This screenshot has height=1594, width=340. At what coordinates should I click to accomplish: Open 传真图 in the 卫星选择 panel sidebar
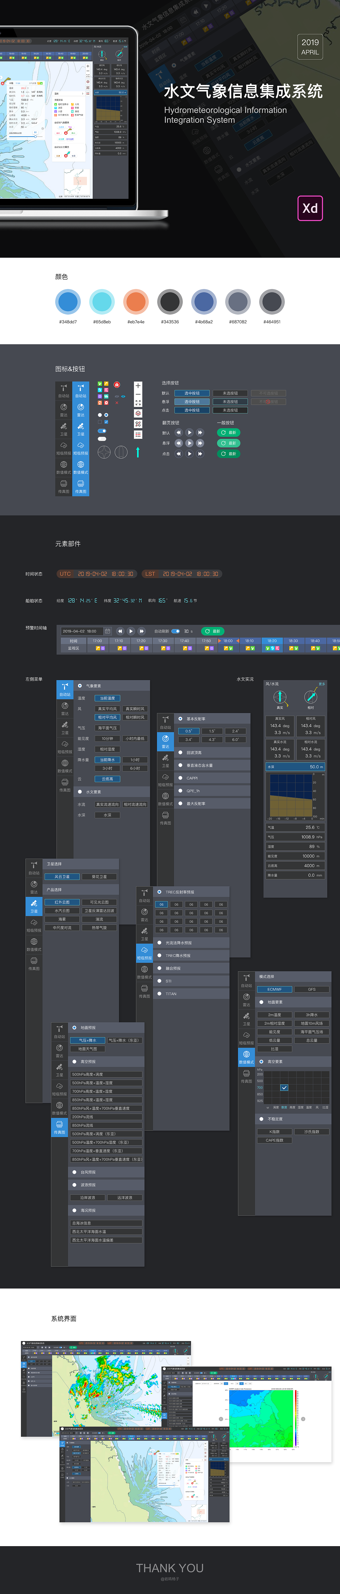click(x=34, y=964)
